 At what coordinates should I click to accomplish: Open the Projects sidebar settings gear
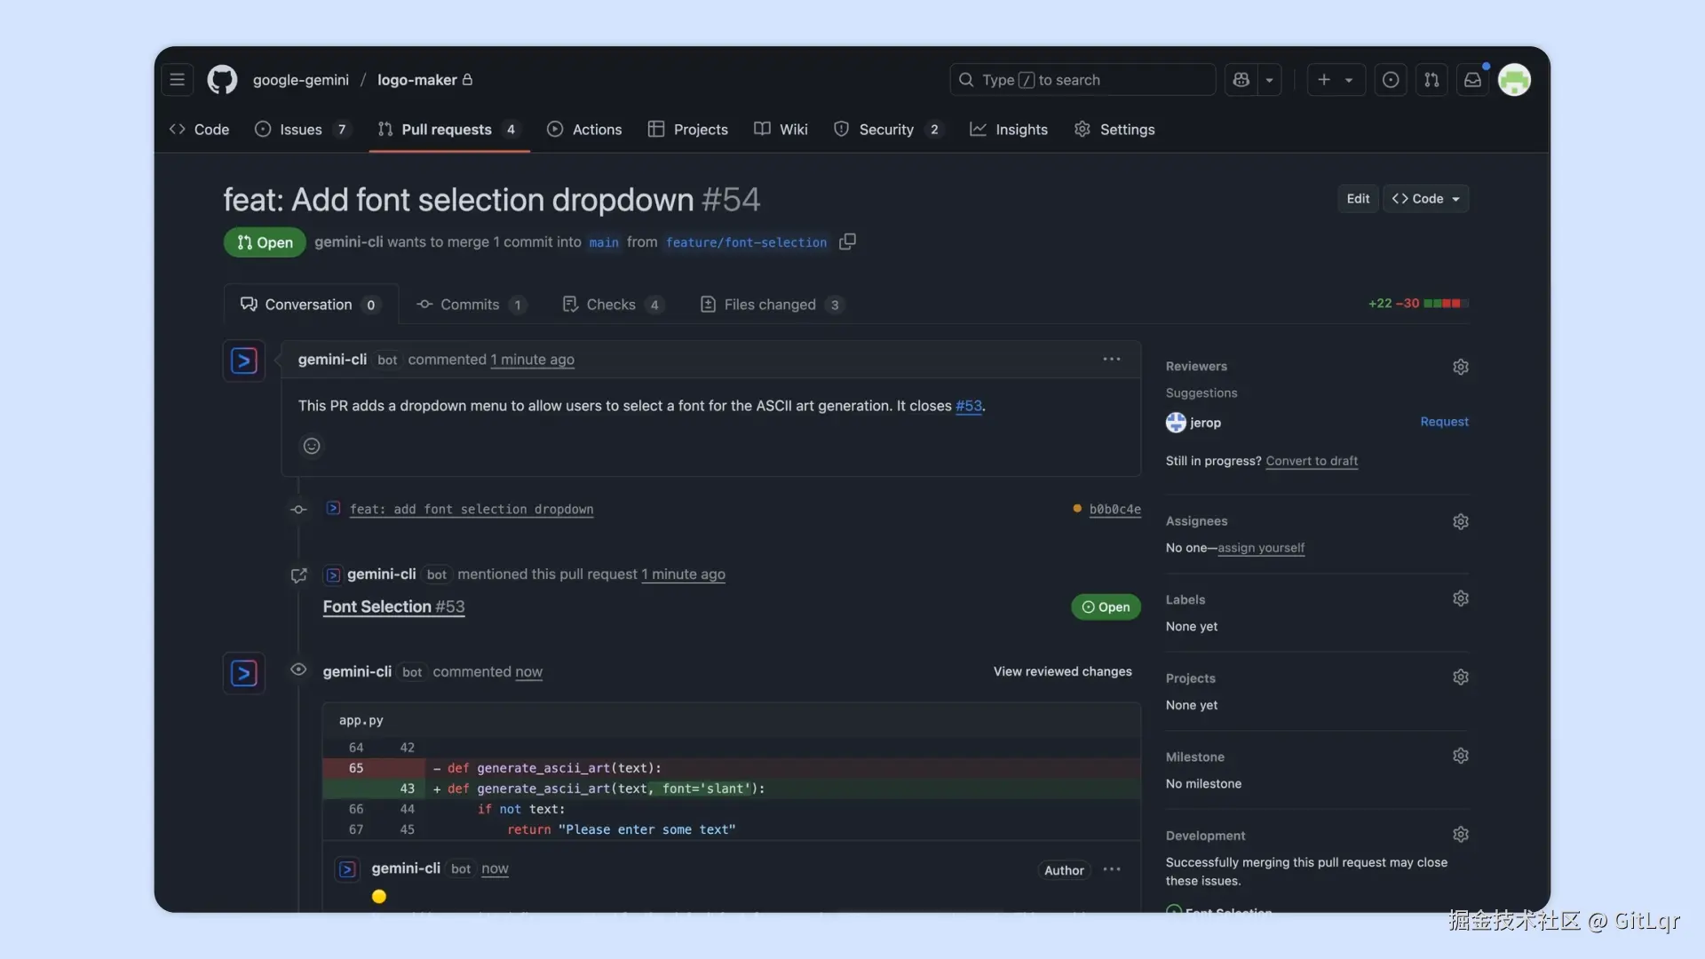(x=1461, y=678)
